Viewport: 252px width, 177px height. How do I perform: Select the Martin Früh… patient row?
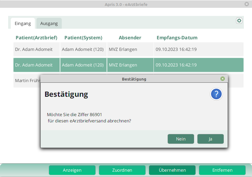(27, 81)
